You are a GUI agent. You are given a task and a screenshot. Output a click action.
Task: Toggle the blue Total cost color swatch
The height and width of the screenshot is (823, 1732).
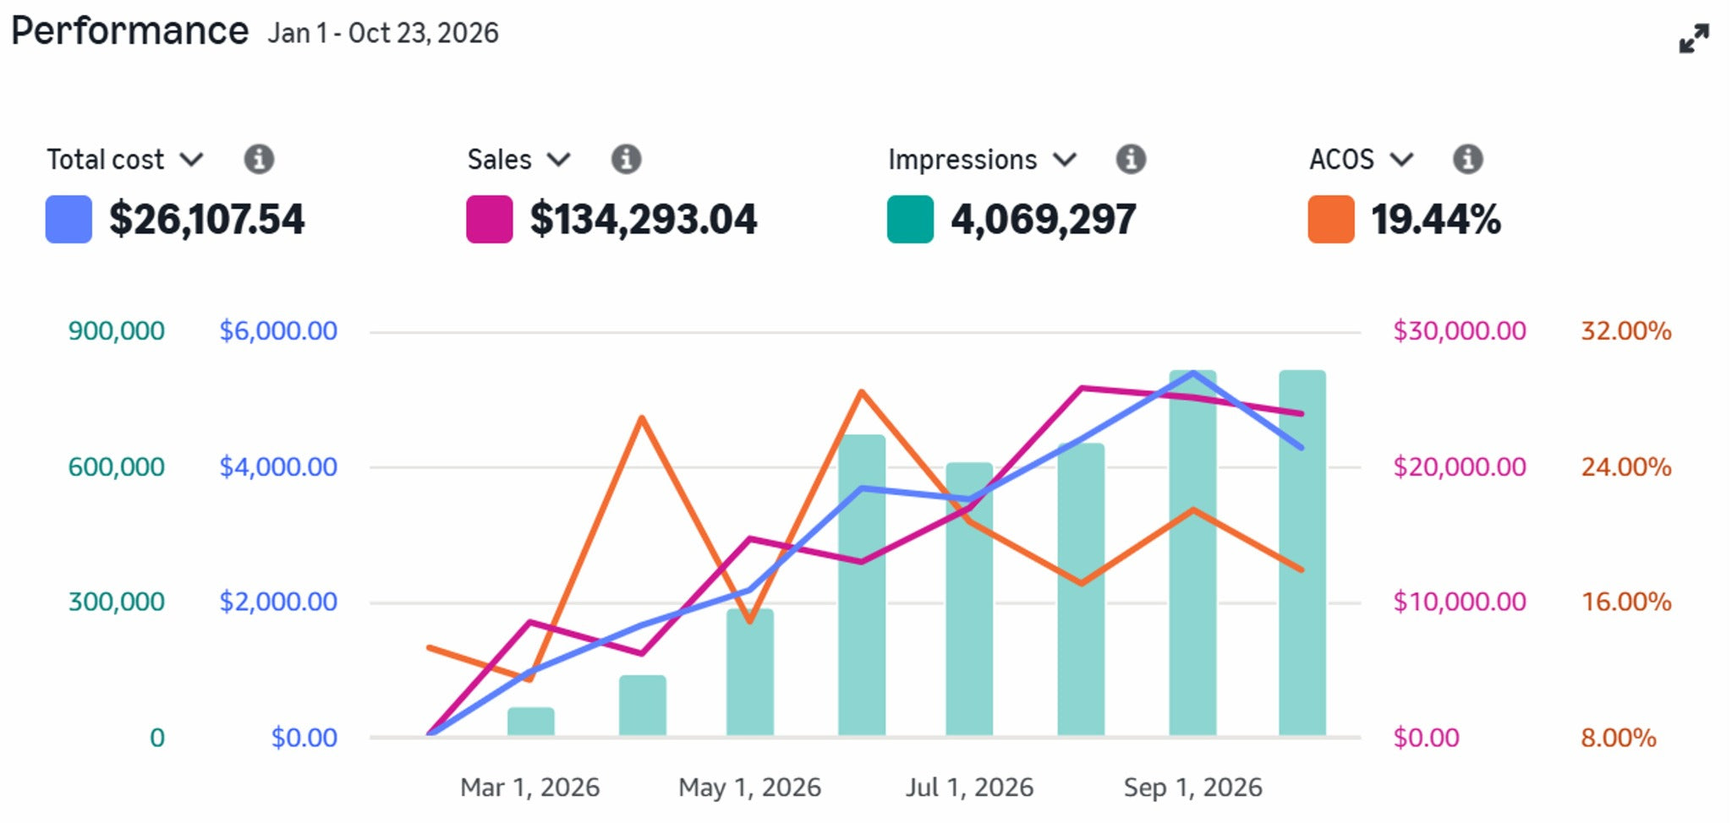click(69, 220)
